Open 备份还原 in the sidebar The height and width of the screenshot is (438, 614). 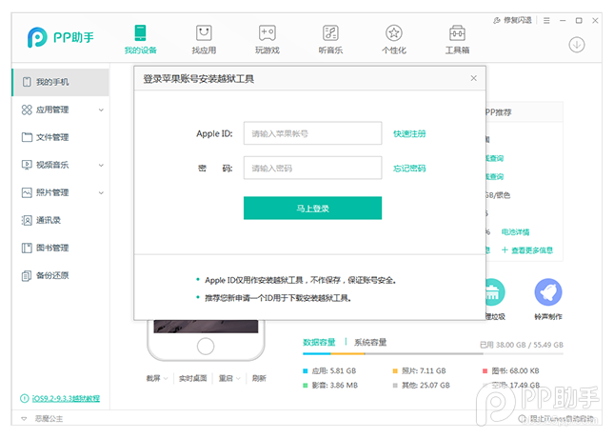52,275
